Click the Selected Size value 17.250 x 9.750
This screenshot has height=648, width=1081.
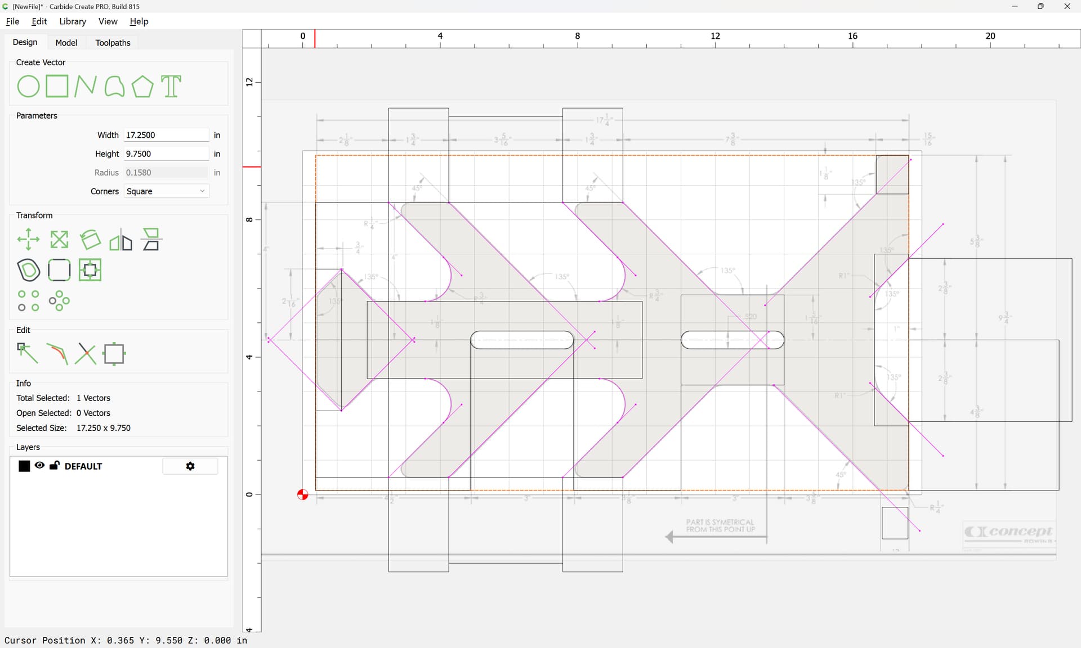tap(104, 428)
